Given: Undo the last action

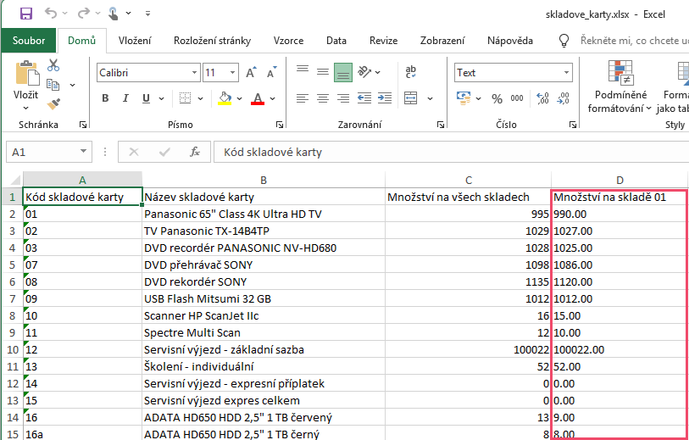Looking at the screenshot, I should pos(51,14).
